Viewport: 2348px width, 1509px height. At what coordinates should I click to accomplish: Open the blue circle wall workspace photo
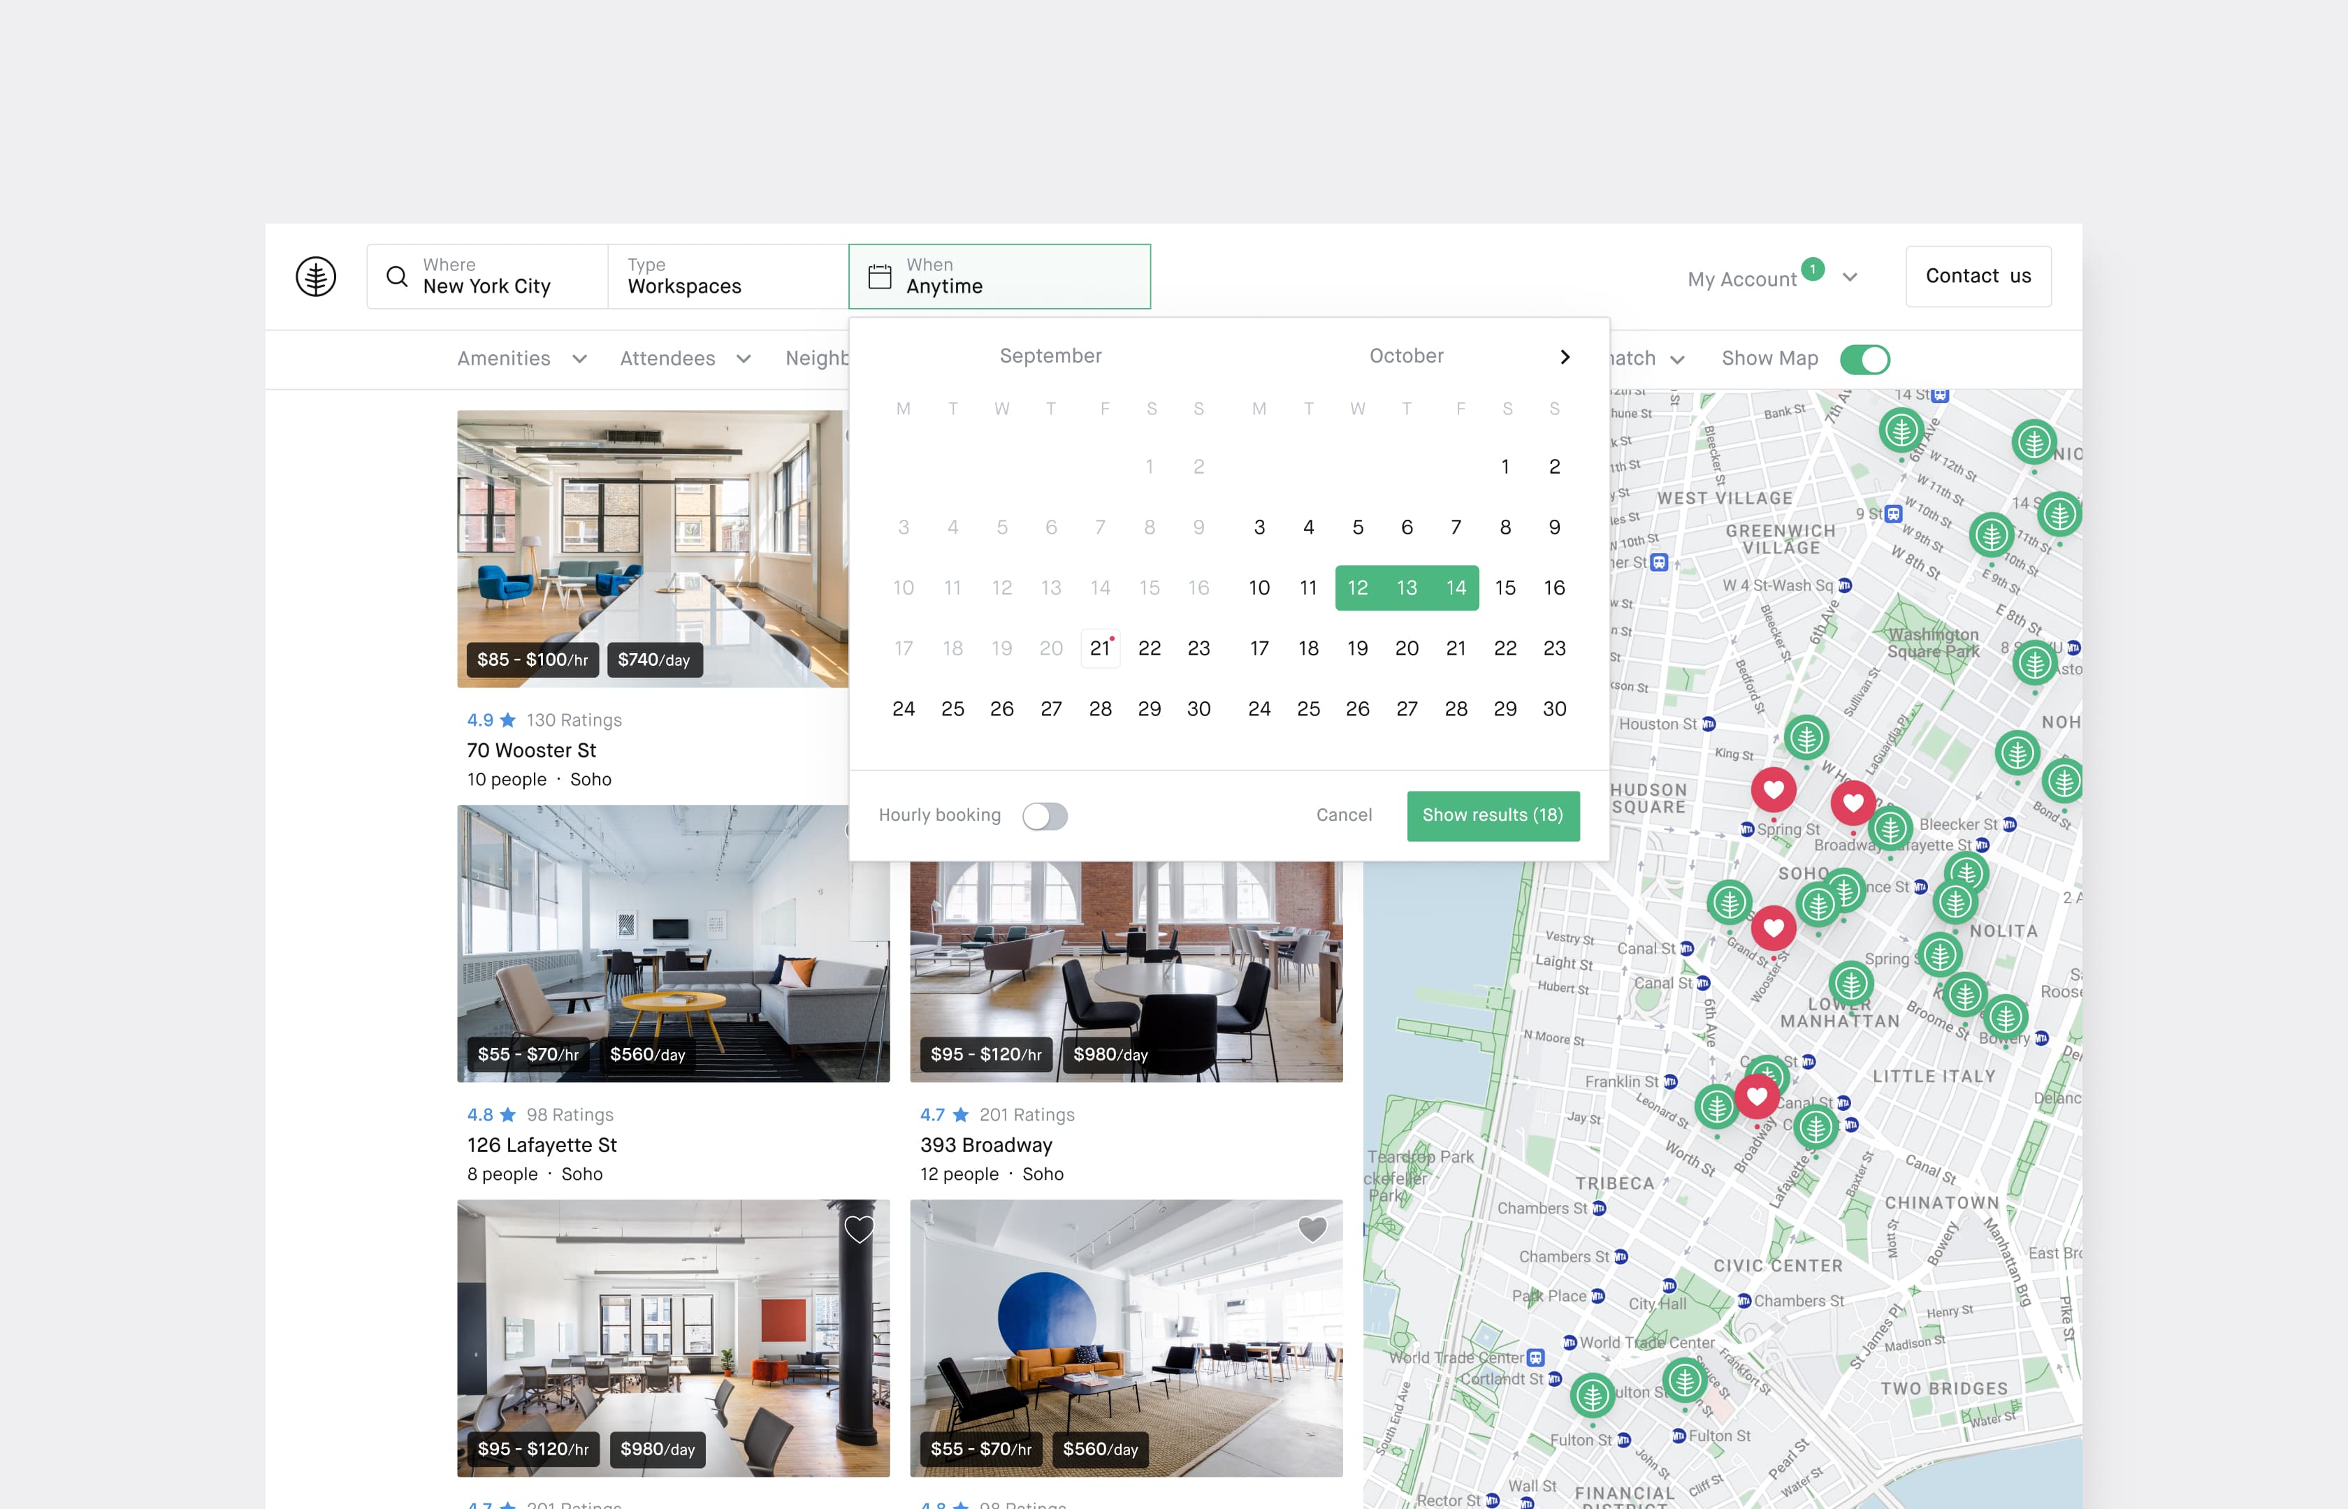point(1126,1339)
